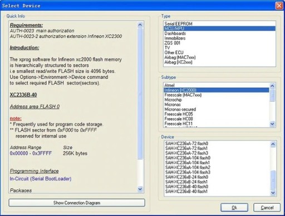Click the Quick Info scroll down arrow

140,189
